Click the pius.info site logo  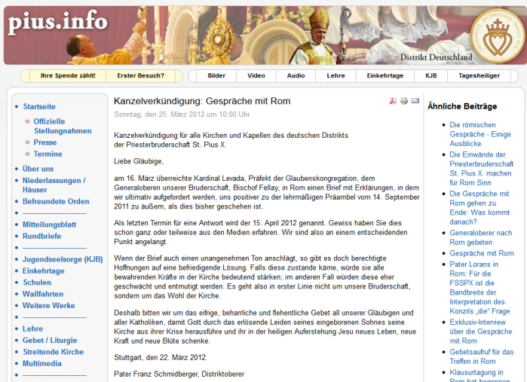[58, 23]
